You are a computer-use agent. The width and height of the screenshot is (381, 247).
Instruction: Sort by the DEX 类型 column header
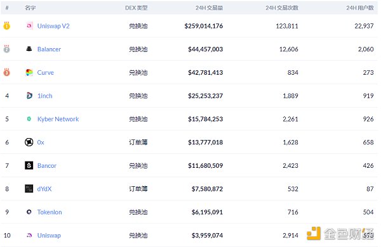coord(136,8)
